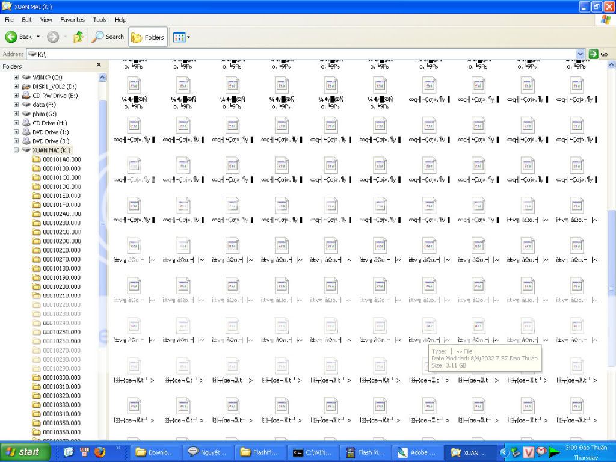Close the Folders pane with X
Image resolution: width=616 pixels, height=462 pixels.
pyautogui.click(x=99, y=65)
